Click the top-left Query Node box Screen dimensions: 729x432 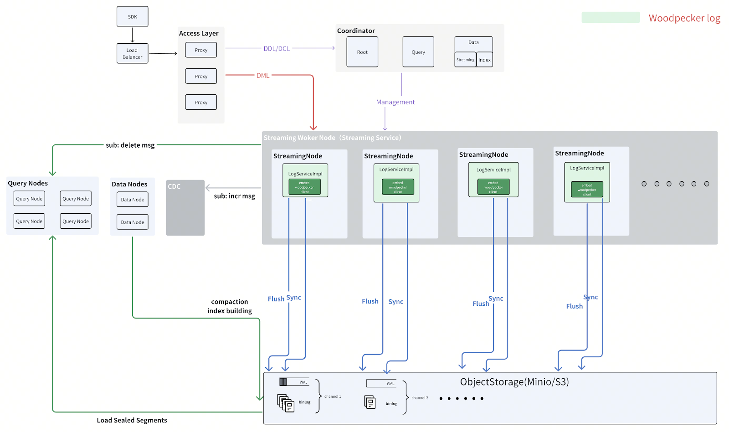[29, 199]
